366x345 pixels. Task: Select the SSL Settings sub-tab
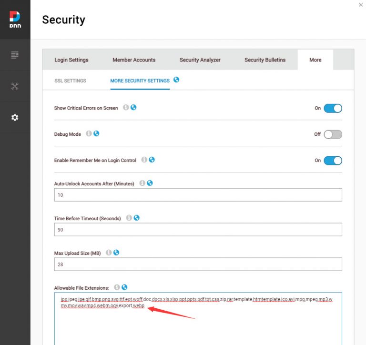(x=71, y=81)
